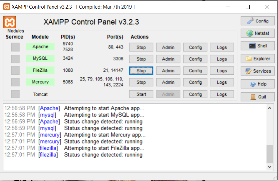
Task: Open Tomcat Config menu
Action: point(195,94)
